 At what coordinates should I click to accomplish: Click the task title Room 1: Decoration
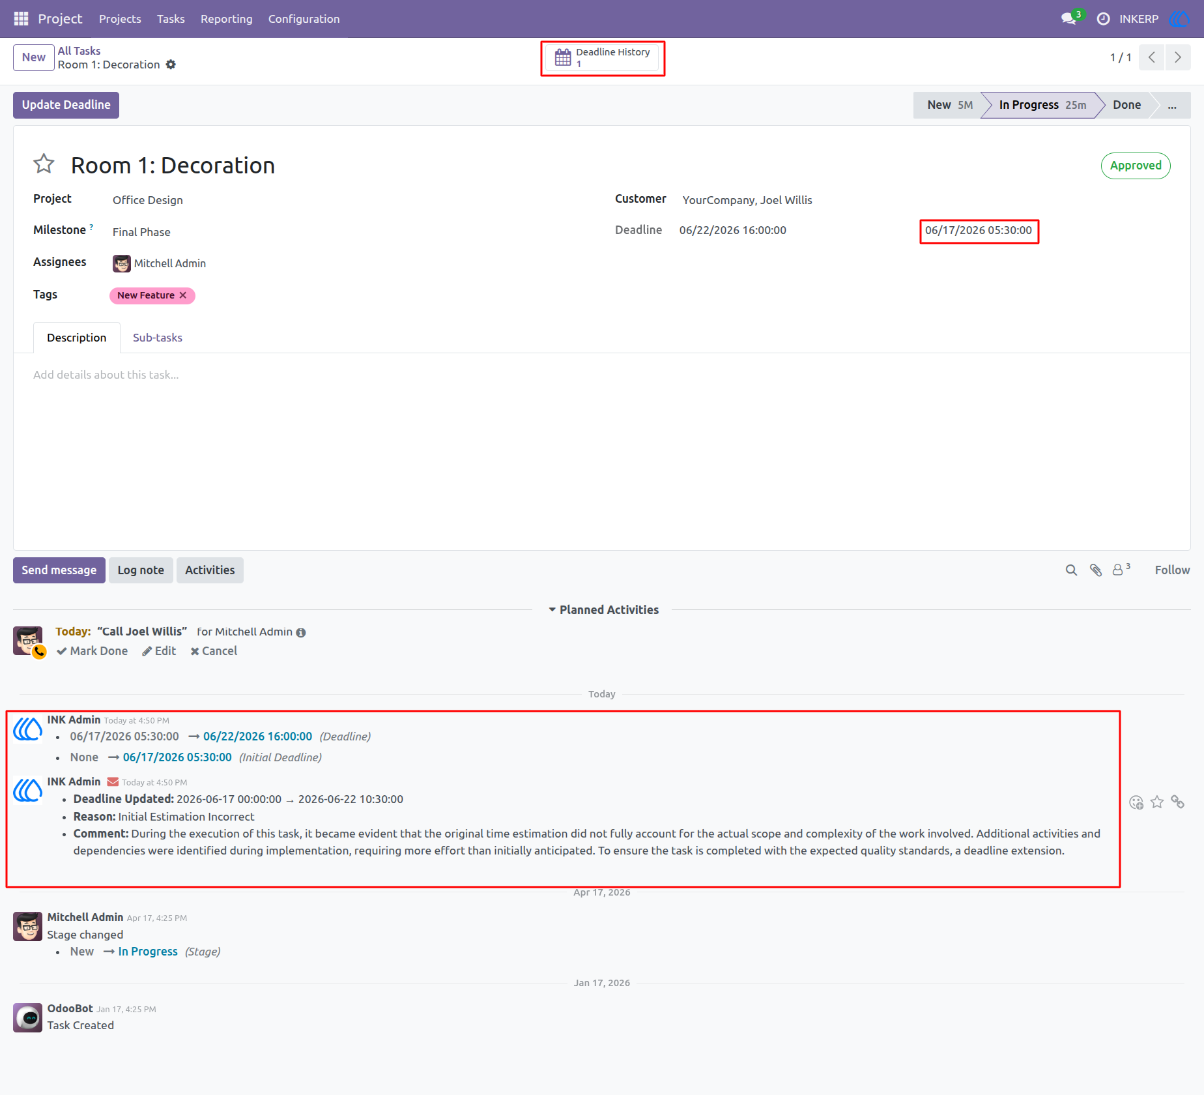point(173,166)
